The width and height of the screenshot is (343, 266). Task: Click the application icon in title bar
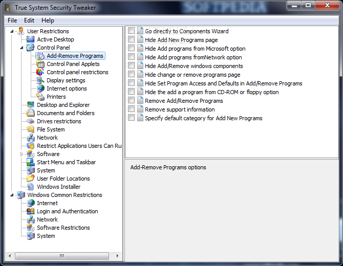8,8
